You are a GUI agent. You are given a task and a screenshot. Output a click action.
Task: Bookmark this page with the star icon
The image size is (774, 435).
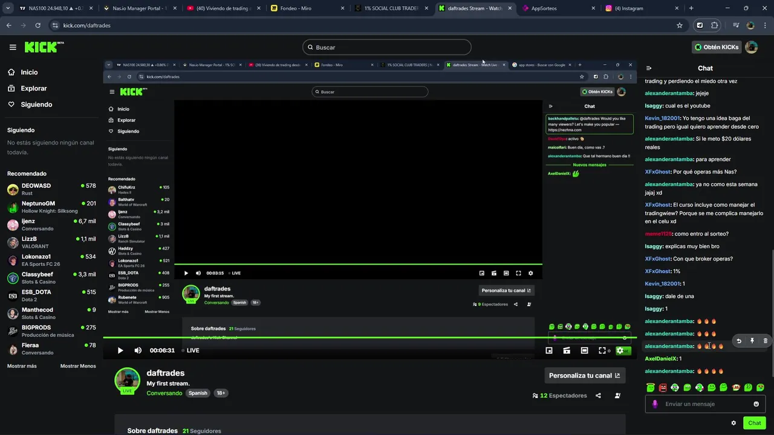click(680, 25)
